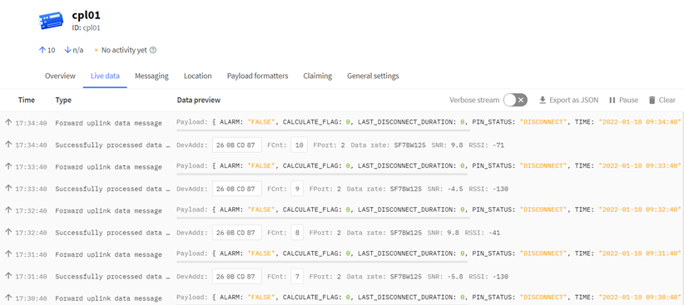684x305 pixels.
Task: Click the 17:30:40 Forward uplink data message
Action: pos(108,298)
